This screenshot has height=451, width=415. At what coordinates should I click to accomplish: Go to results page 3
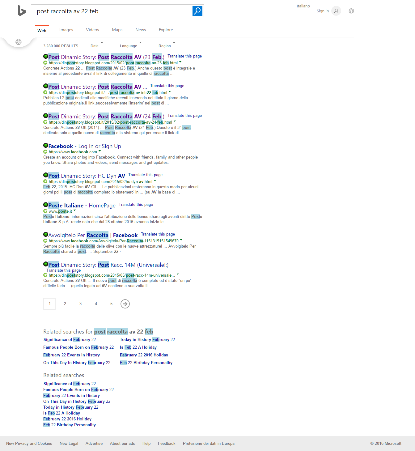point(80,304)
